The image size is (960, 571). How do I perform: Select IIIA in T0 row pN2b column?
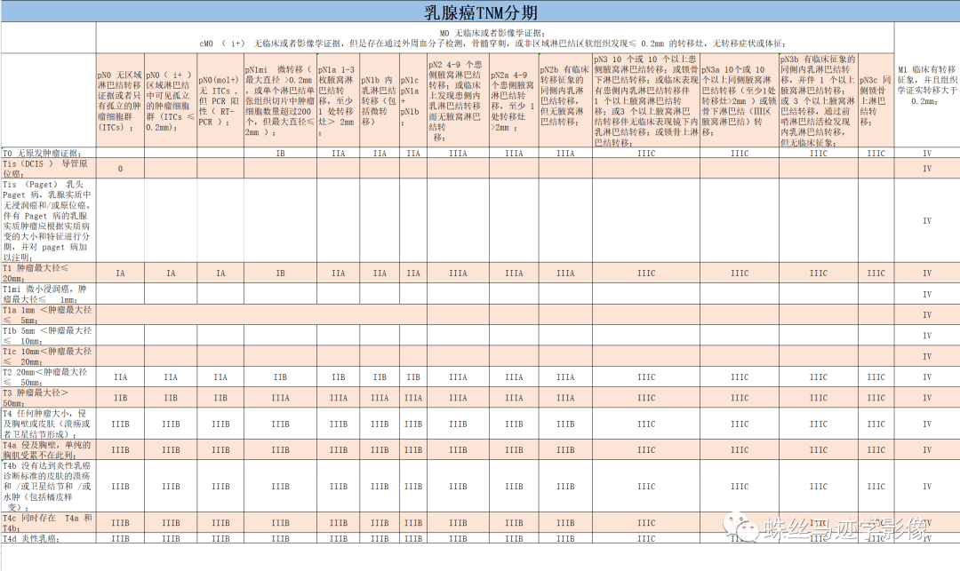(565, 154)
